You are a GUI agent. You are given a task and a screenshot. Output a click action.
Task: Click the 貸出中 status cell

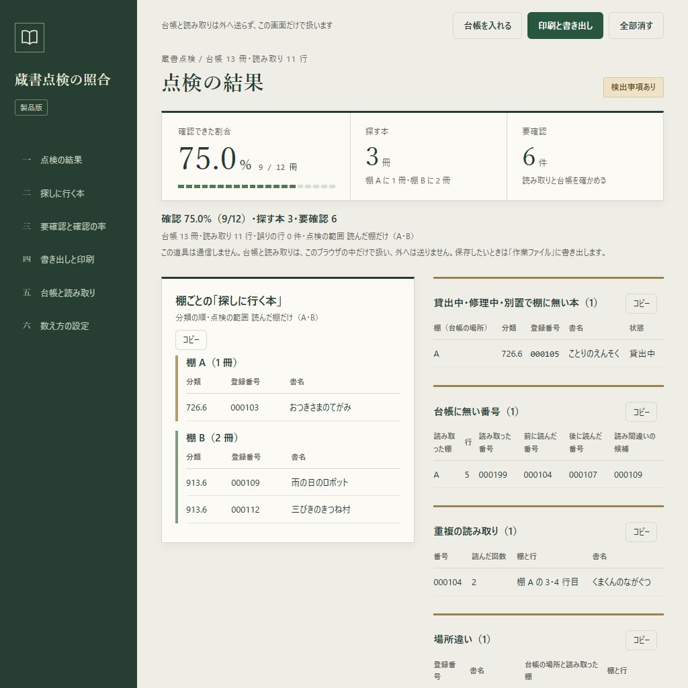(x=642, y=353)
